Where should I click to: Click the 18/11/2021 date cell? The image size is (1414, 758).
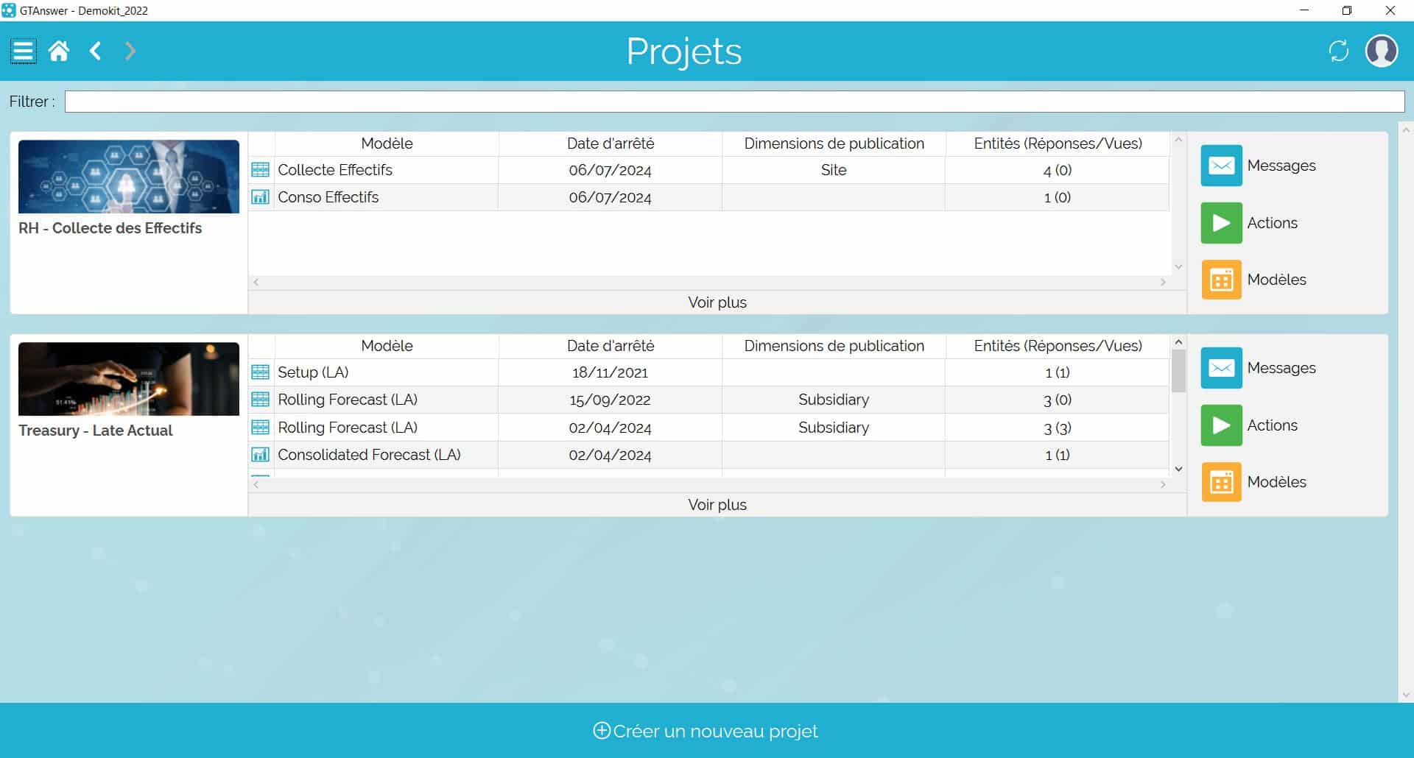[611, 372]
